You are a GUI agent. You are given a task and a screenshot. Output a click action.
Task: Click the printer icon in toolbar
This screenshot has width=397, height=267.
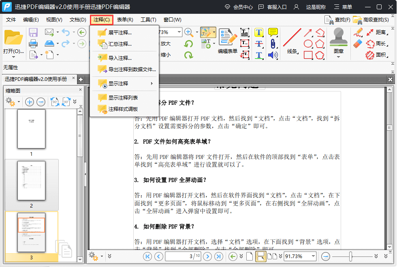(x=33, y=44)
